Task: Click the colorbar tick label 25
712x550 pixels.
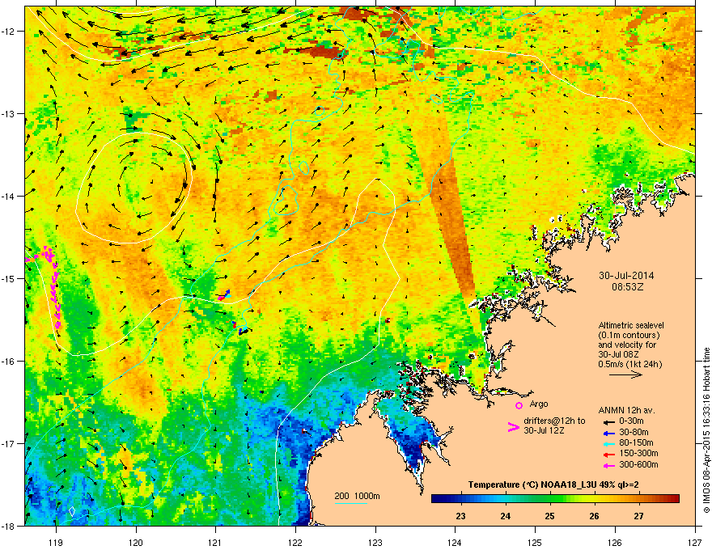Action: (550, 516)
